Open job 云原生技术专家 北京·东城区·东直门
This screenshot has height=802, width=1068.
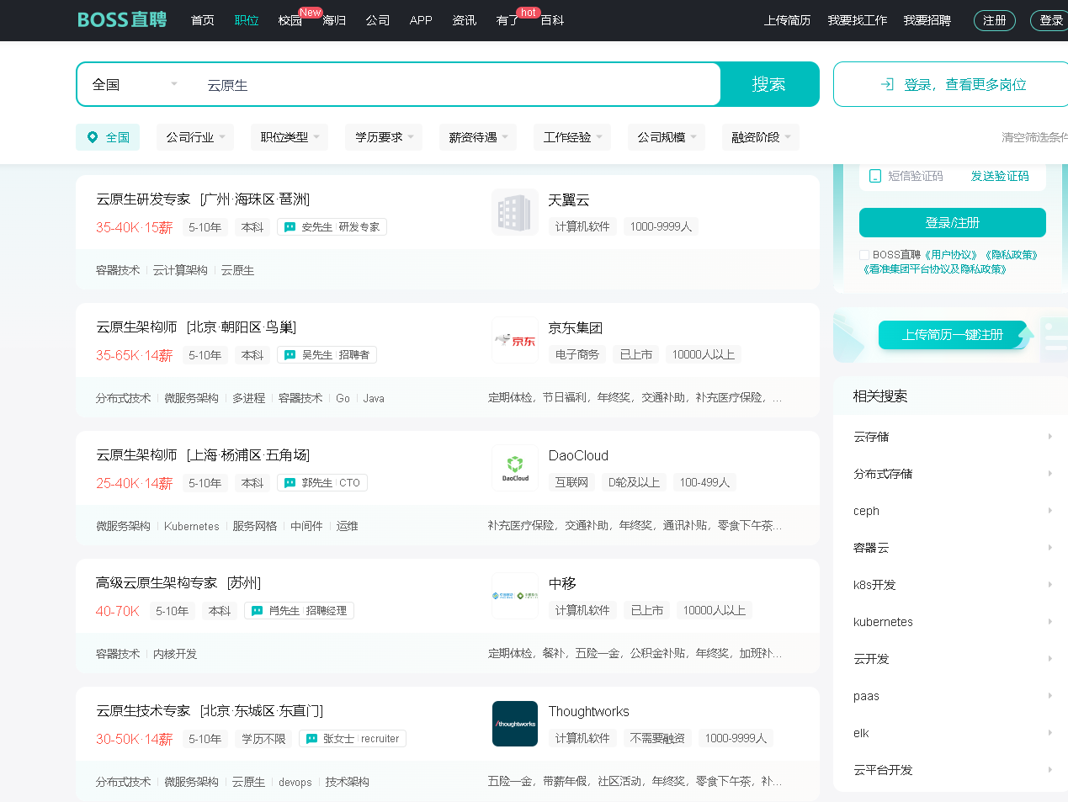tap(210, 711)
